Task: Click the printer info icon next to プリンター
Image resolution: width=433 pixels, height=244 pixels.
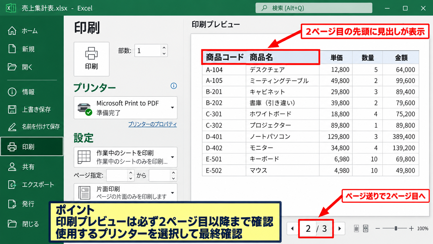Action: point(174,86)
